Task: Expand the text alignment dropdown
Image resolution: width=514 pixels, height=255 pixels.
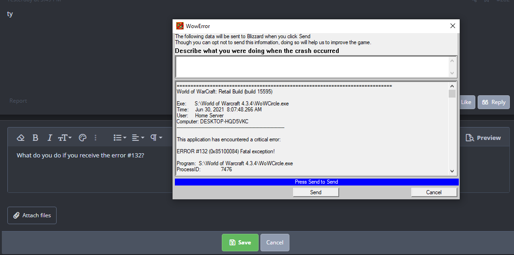Action: coord(138,138)
